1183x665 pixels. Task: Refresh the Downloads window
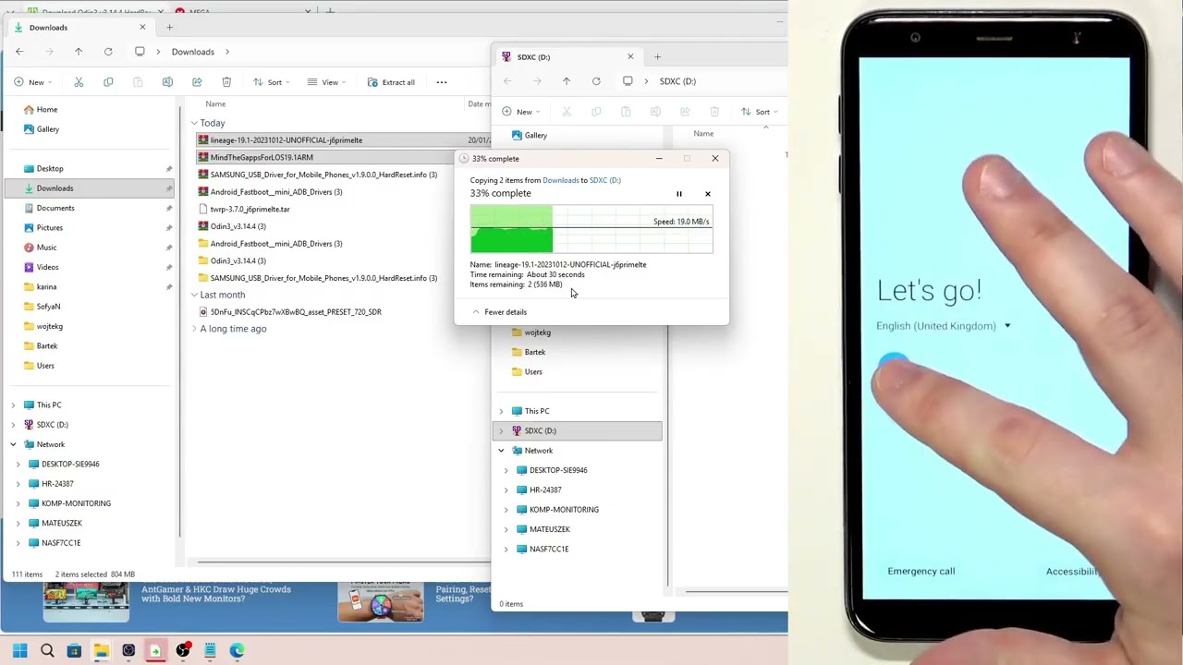click(108, 52)
